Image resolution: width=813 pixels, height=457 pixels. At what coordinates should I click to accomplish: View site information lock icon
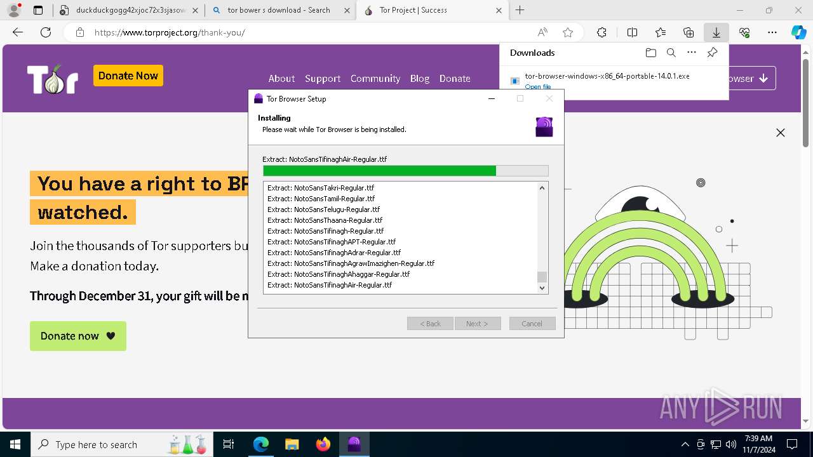click(80, 32)
